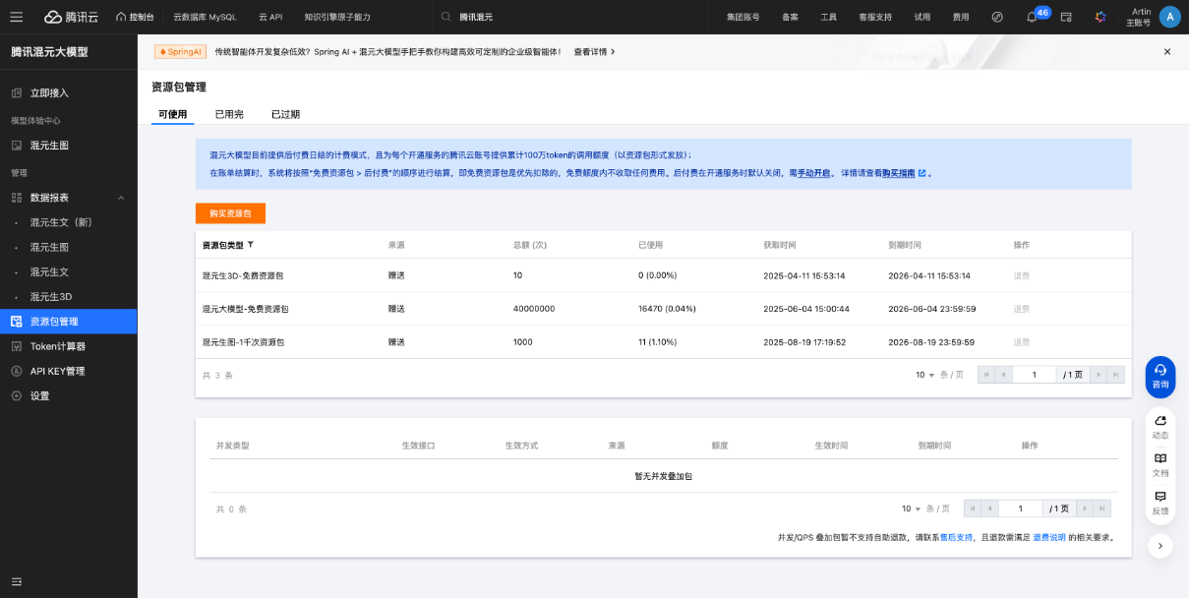Open the hamburger menu at top left

(x=17, y=17)
